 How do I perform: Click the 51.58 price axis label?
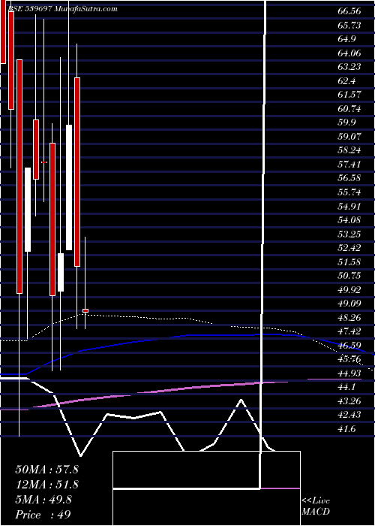point(349,262)
